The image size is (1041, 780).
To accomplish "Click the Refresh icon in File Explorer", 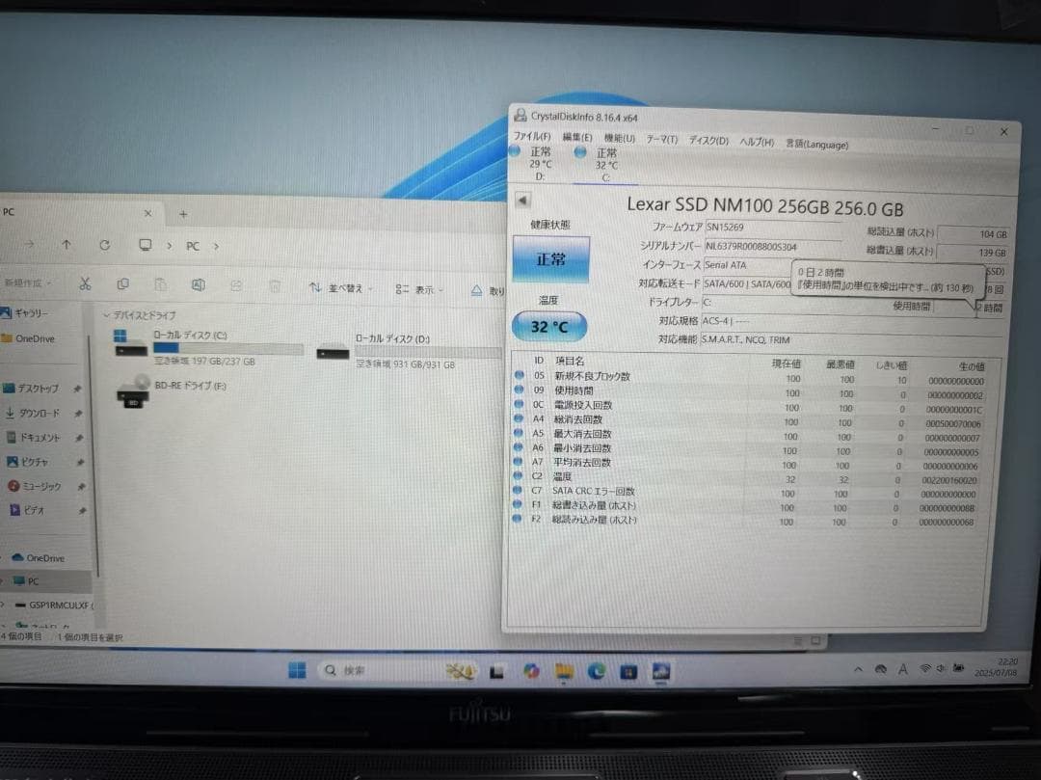I will pyautogui.click(x=104, y=246).
